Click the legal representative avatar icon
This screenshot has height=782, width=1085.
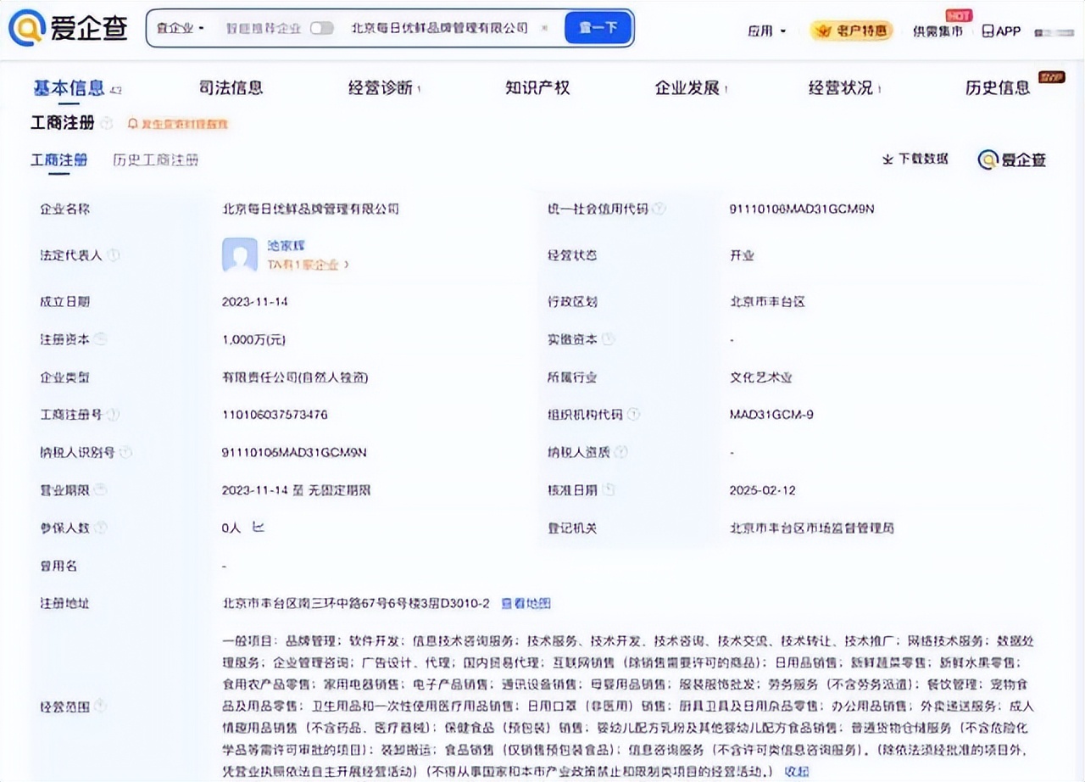point(239,254)
